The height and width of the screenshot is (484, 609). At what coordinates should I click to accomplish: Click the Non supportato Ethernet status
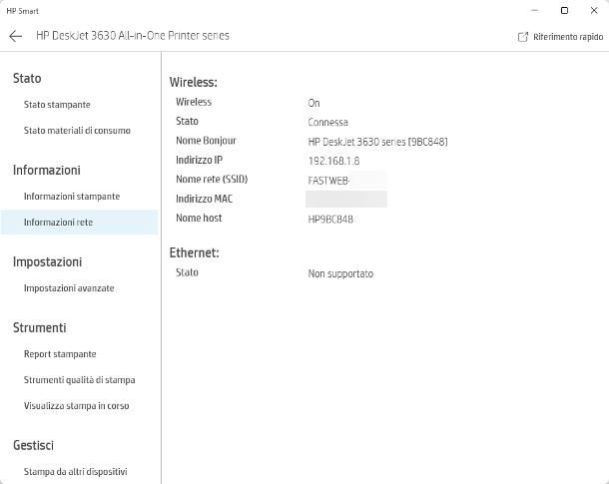(x=340, y=273)
